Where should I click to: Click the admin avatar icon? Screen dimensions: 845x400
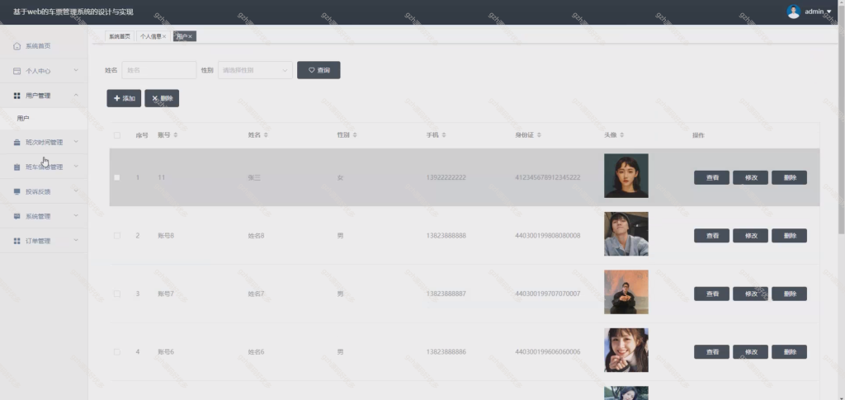[x=793, y=12]
